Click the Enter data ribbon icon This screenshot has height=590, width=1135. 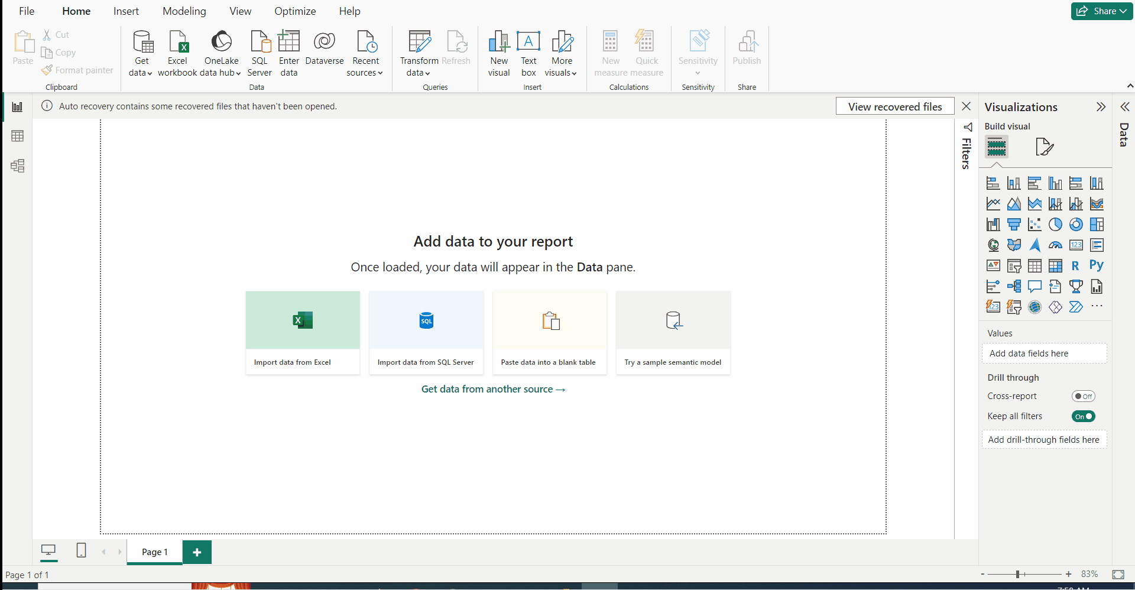288,53
